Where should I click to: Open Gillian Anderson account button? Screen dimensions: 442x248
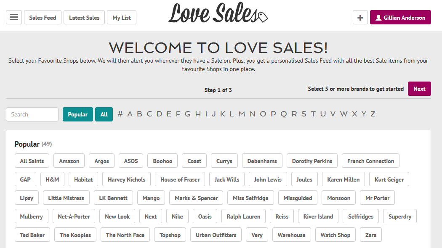pyautogui.click(x=400, y=18)
